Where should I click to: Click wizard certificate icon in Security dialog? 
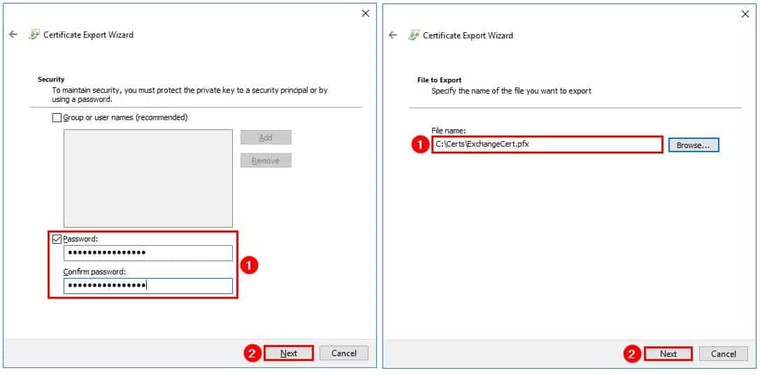pos(34,35)
